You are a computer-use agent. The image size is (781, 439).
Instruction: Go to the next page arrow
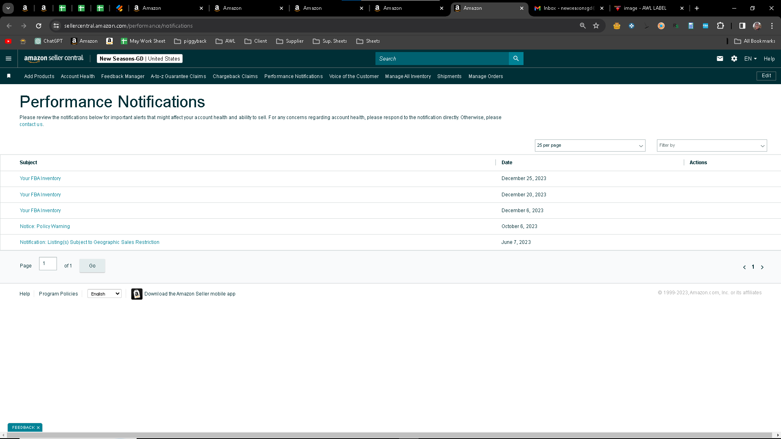(762, 267)
